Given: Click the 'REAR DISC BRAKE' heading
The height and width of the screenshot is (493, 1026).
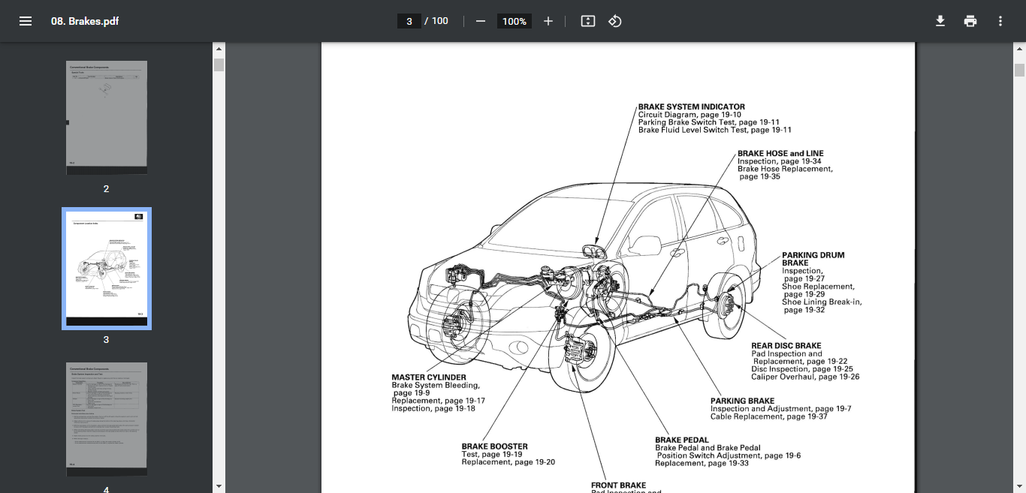Looking at the screenshot, I should (786, 346).
